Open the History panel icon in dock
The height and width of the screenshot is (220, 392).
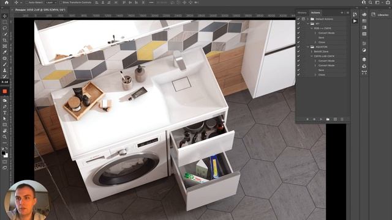tap(355, 15)
